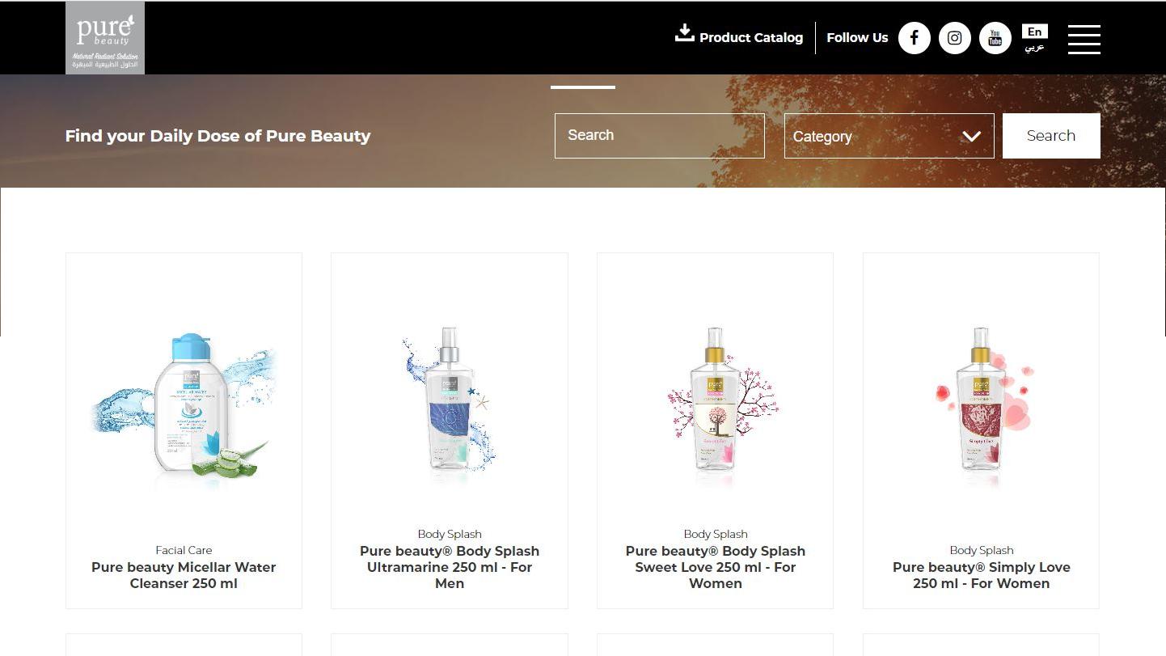Click inside the Search text field
This screenshot has width=1166, height=656.
[660, 136]
